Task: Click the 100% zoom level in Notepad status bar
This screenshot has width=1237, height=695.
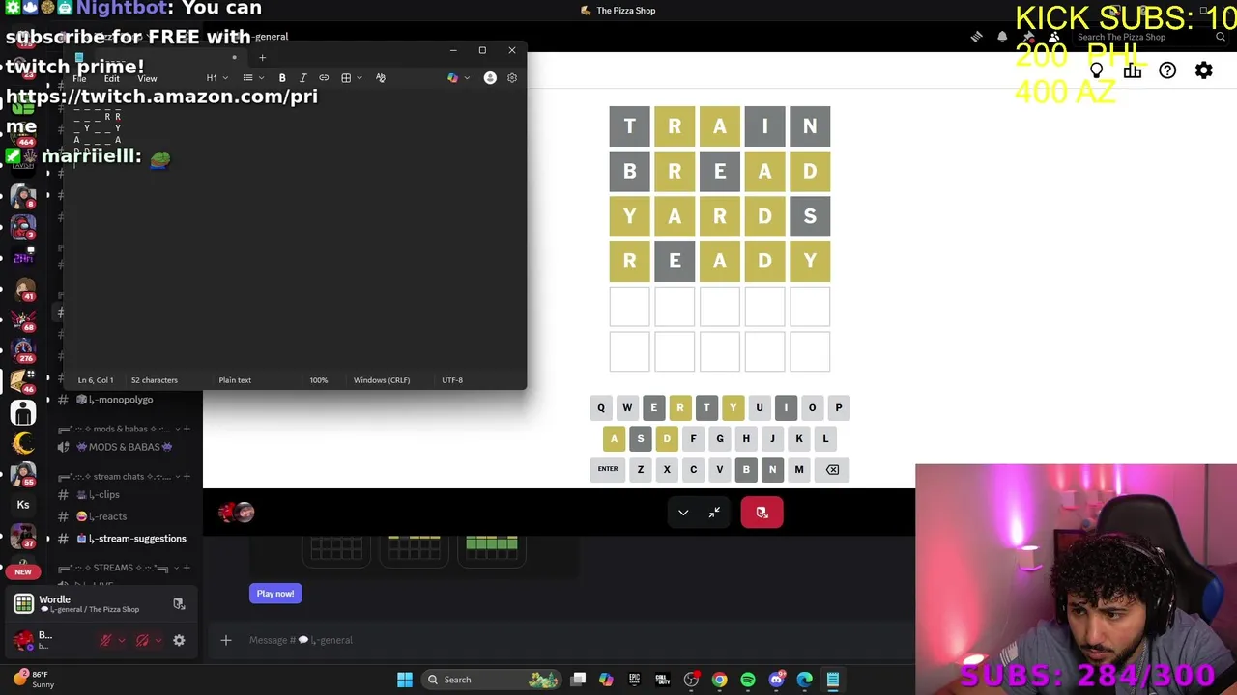Action: coord(318,380)
